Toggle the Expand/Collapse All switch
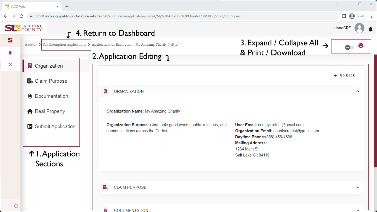This screenshot has height=212, width=377. click(349, 47)
